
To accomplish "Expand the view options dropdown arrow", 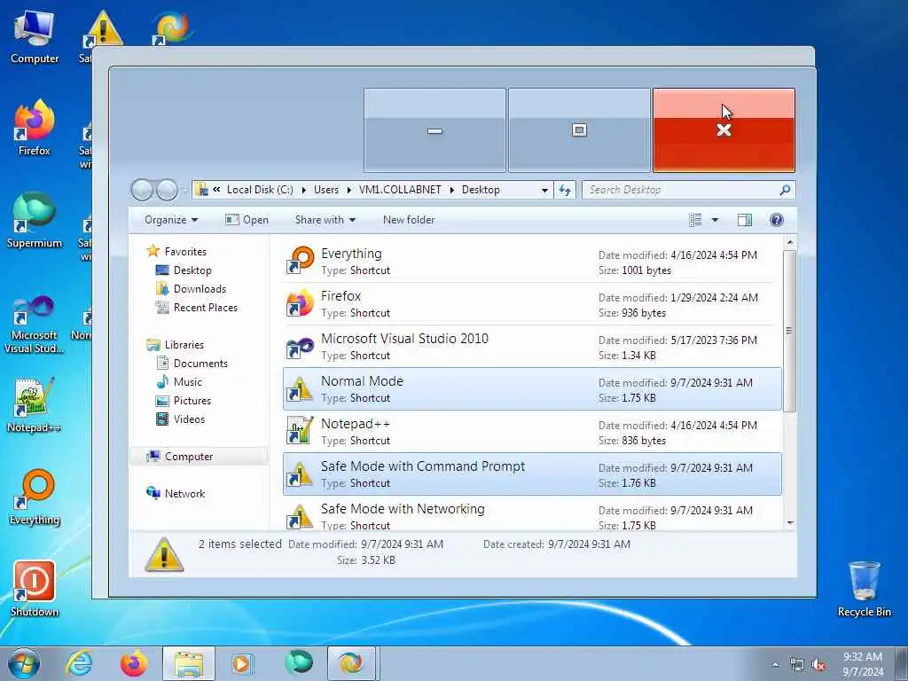I will point(715,220).
